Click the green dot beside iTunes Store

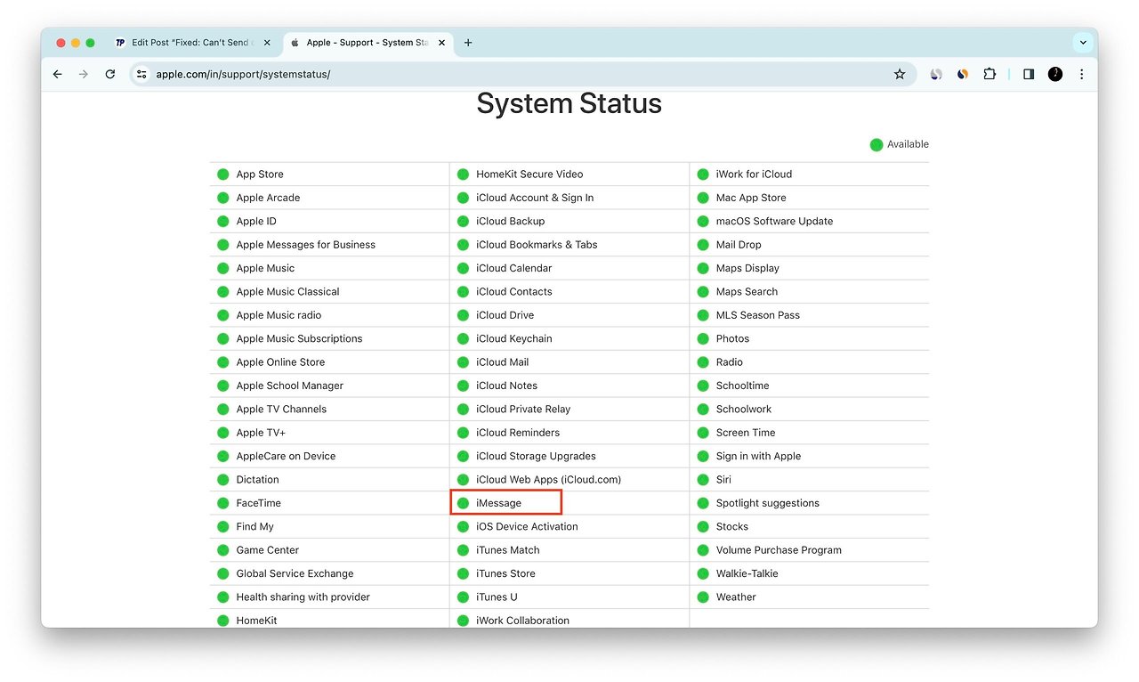(x=463, y=573)
